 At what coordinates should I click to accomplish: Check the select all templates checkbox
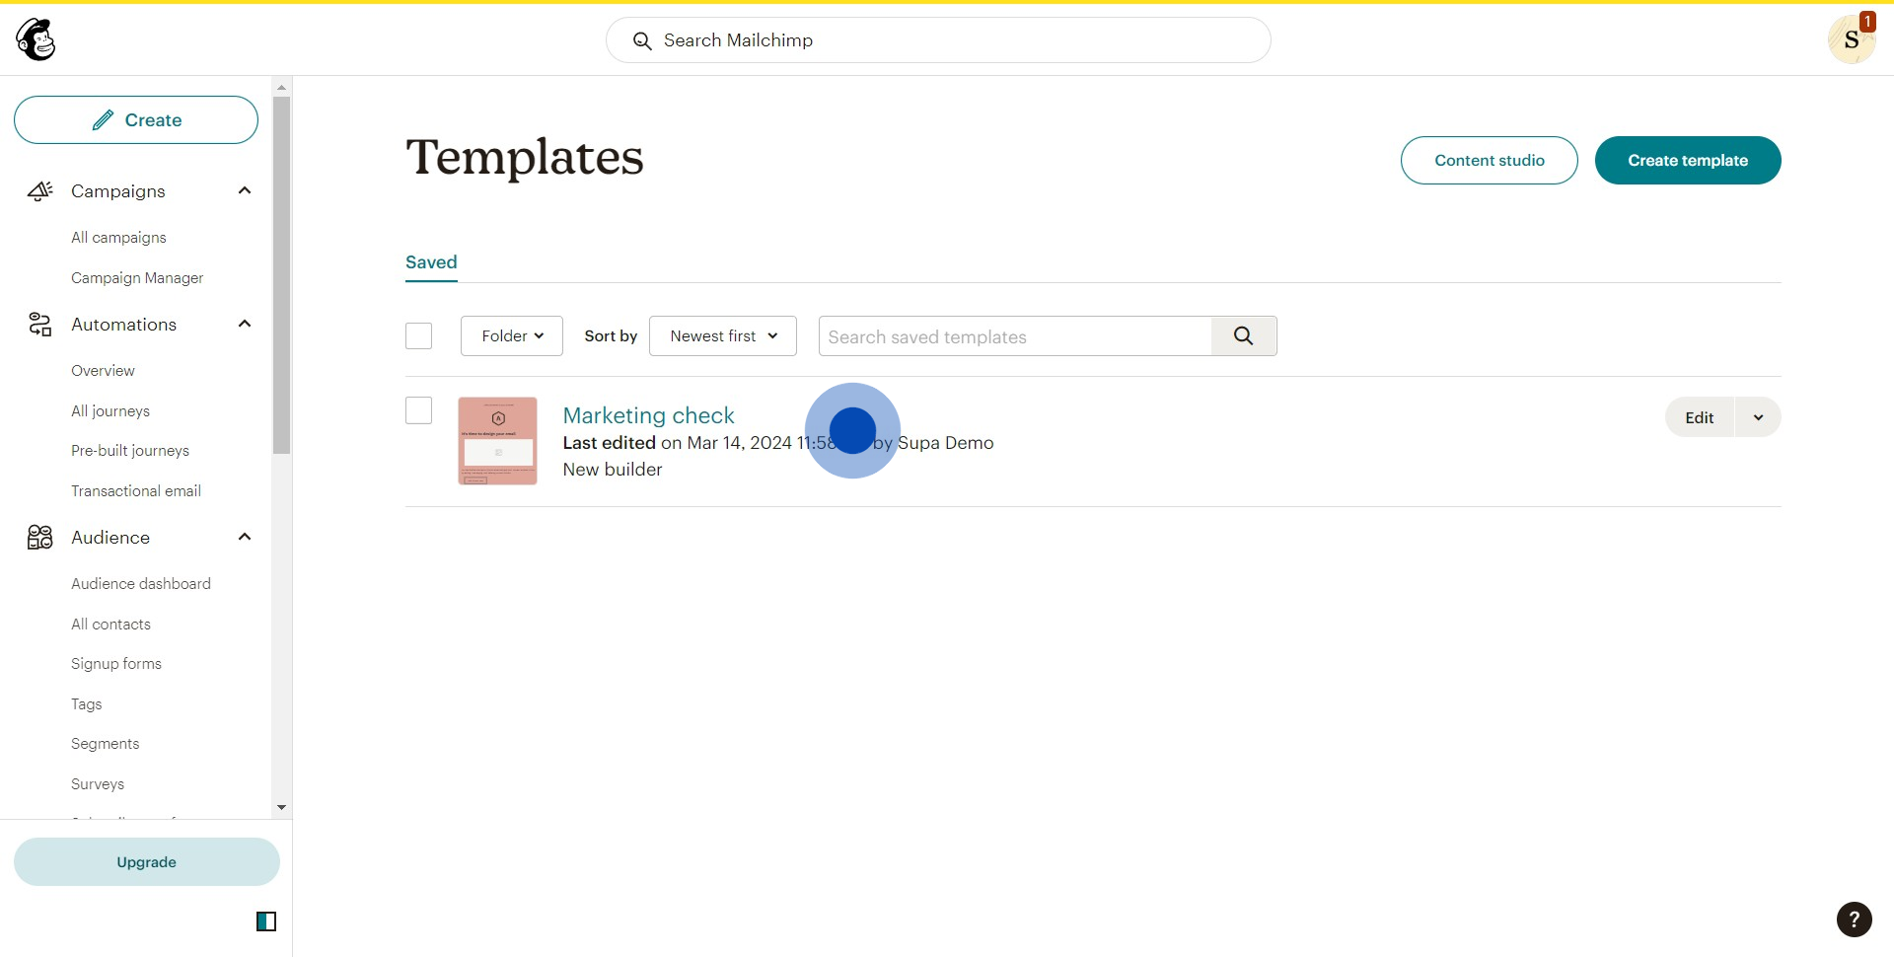[418, 336]
